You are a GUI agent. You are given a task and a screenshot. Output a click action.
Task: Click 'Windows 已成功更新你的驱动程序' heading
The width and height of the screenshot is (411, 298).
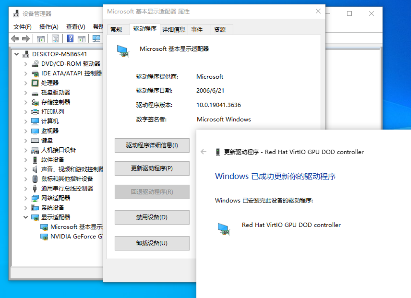pos(275,176)
